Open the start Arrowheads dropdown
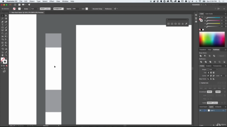The width and height of the screenshot is (227, 127). coord(213,92)
